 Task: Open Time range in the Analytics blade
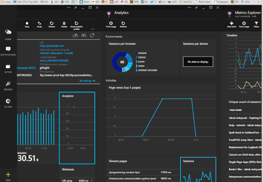[x=111, y=24]
